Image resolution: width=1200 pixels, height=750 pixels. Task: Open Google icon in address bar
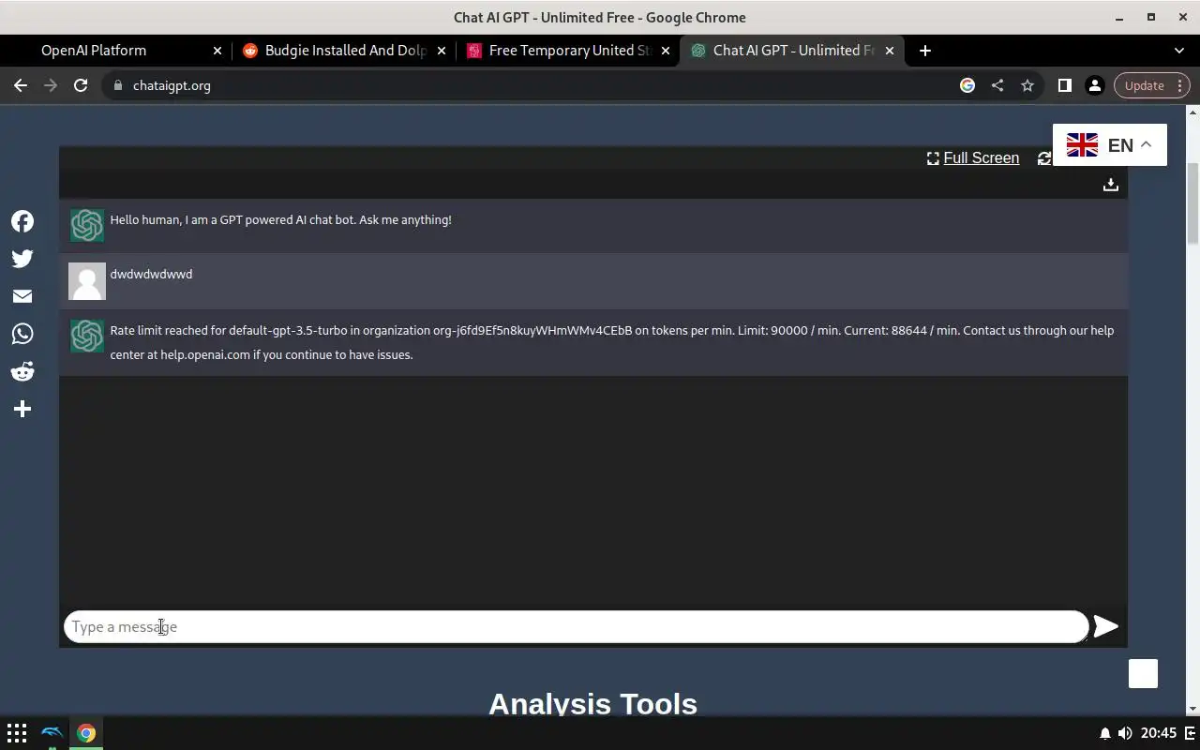[967, 85]
